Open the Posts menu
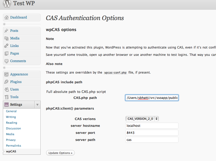The image size is (216, 161). point(14,31)
